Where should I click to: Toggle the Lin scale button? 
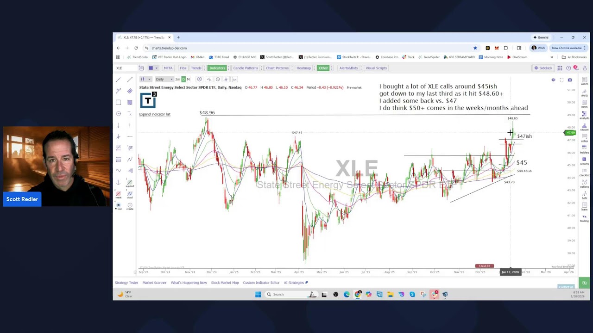tap(235, 79)
